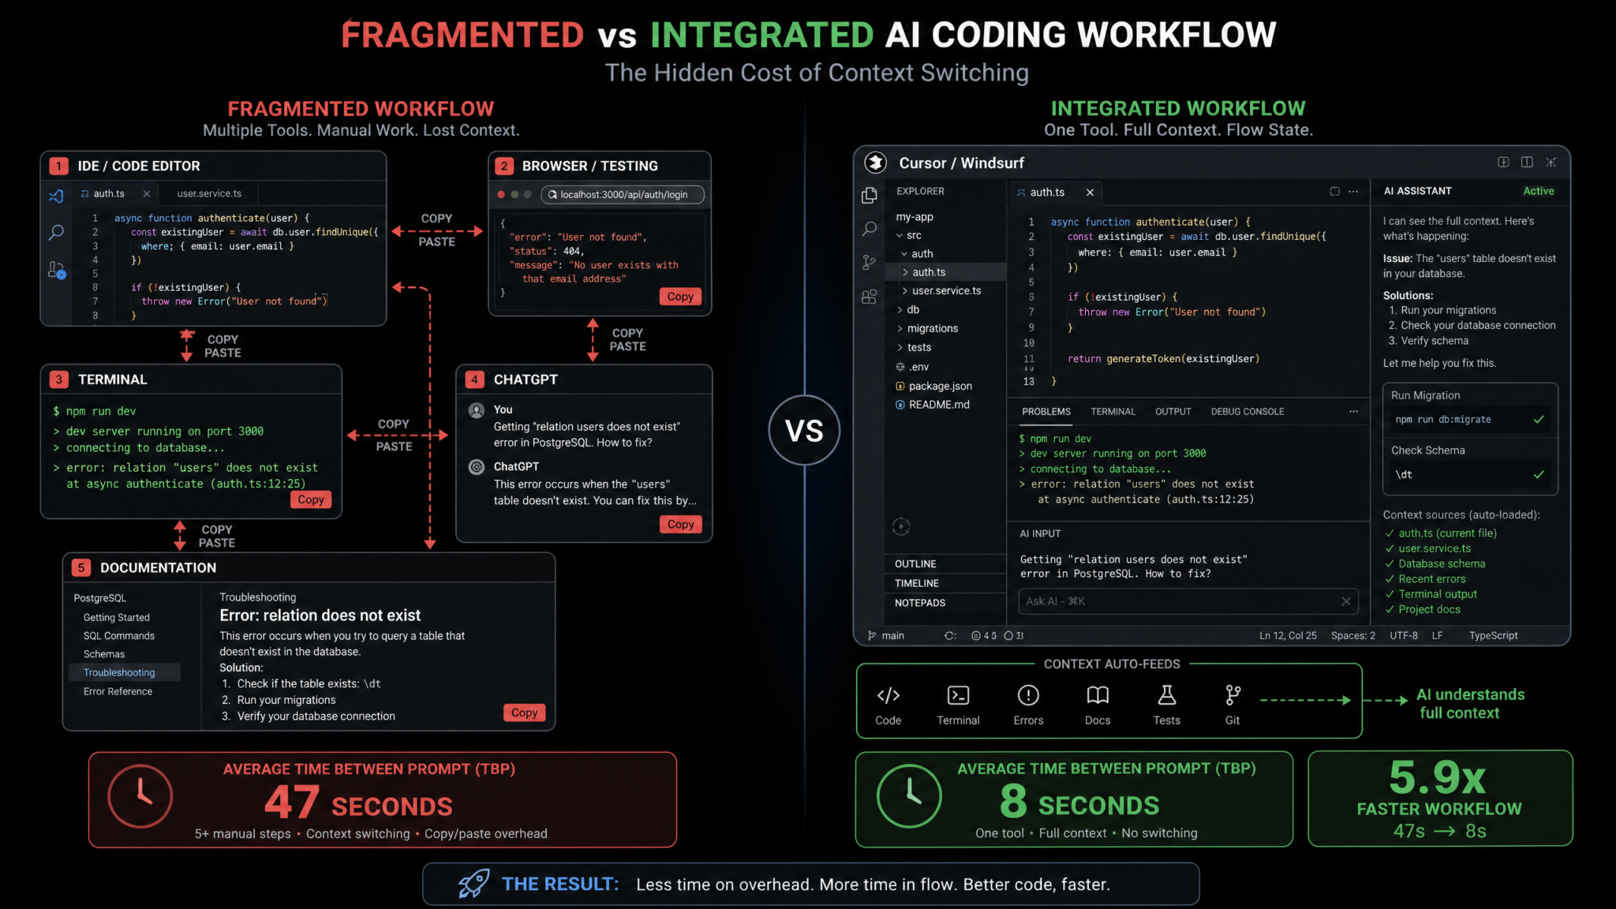This screenshot has height=909, width=1616.
Task: Switch to the TERMINAL panel tab
Action: click(x=1113, y=411)
